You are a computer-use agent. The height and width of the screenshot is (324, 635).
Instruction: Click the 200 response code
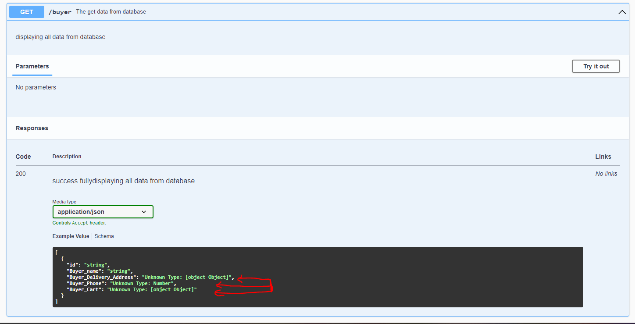click(21, 174)
